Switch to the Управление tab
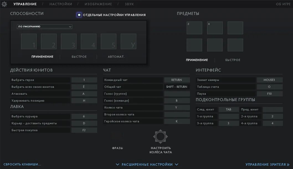Viewport: 293px width, 169px height. click(25, 4)
